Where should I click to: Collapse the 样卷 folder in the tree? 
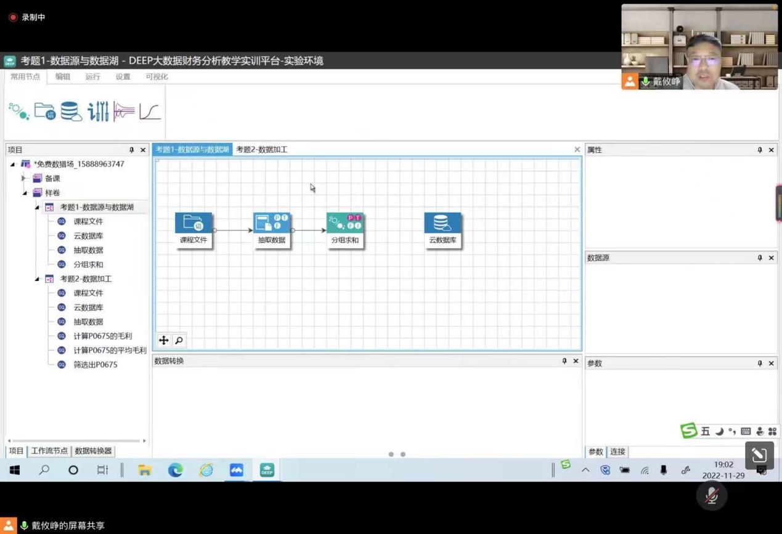point(25,193)
